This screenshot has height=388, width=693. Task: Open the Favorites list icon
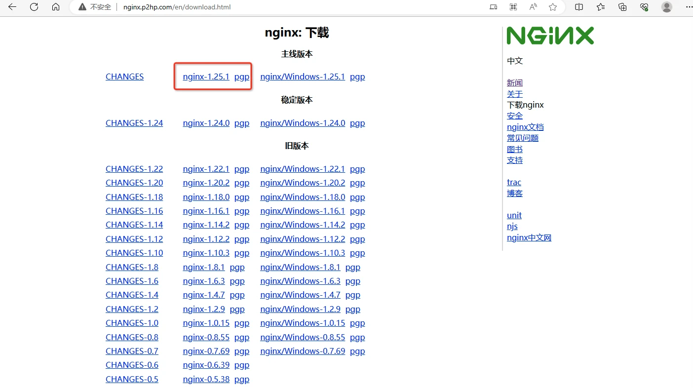tap(601, 7)
